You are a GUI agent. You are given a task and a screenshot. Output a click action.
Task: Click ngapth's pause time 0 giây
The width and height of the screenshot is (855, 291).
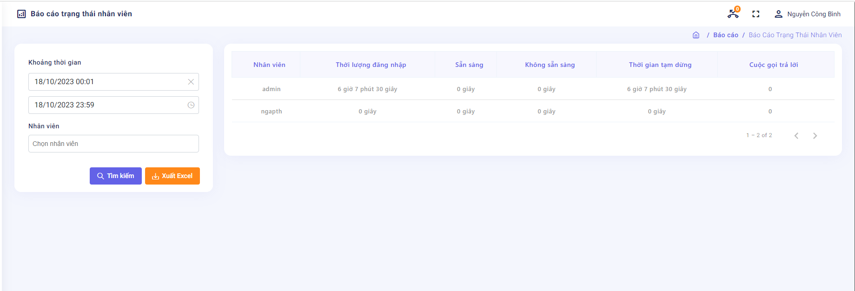click(657, 111)
